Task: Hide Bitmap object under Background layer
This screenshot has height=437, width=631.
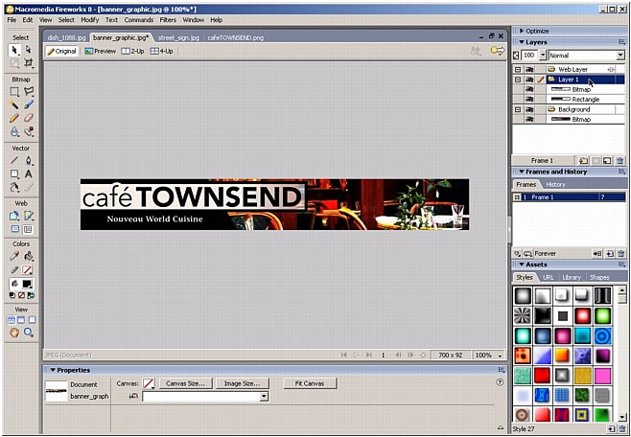Action: [x=529, y=120]
